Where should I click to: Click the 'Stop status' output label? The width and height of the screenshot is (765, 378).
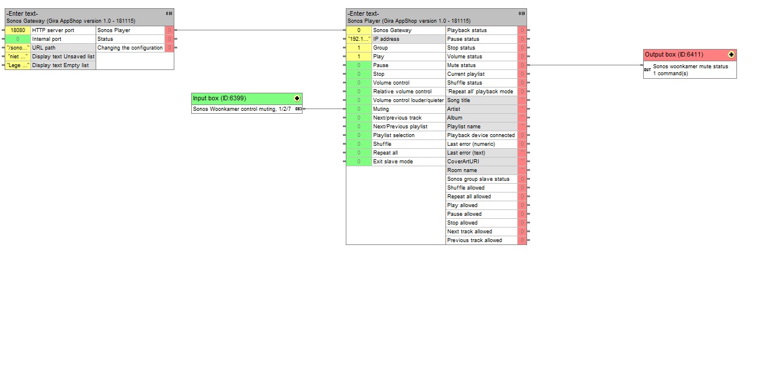(461, 48)
